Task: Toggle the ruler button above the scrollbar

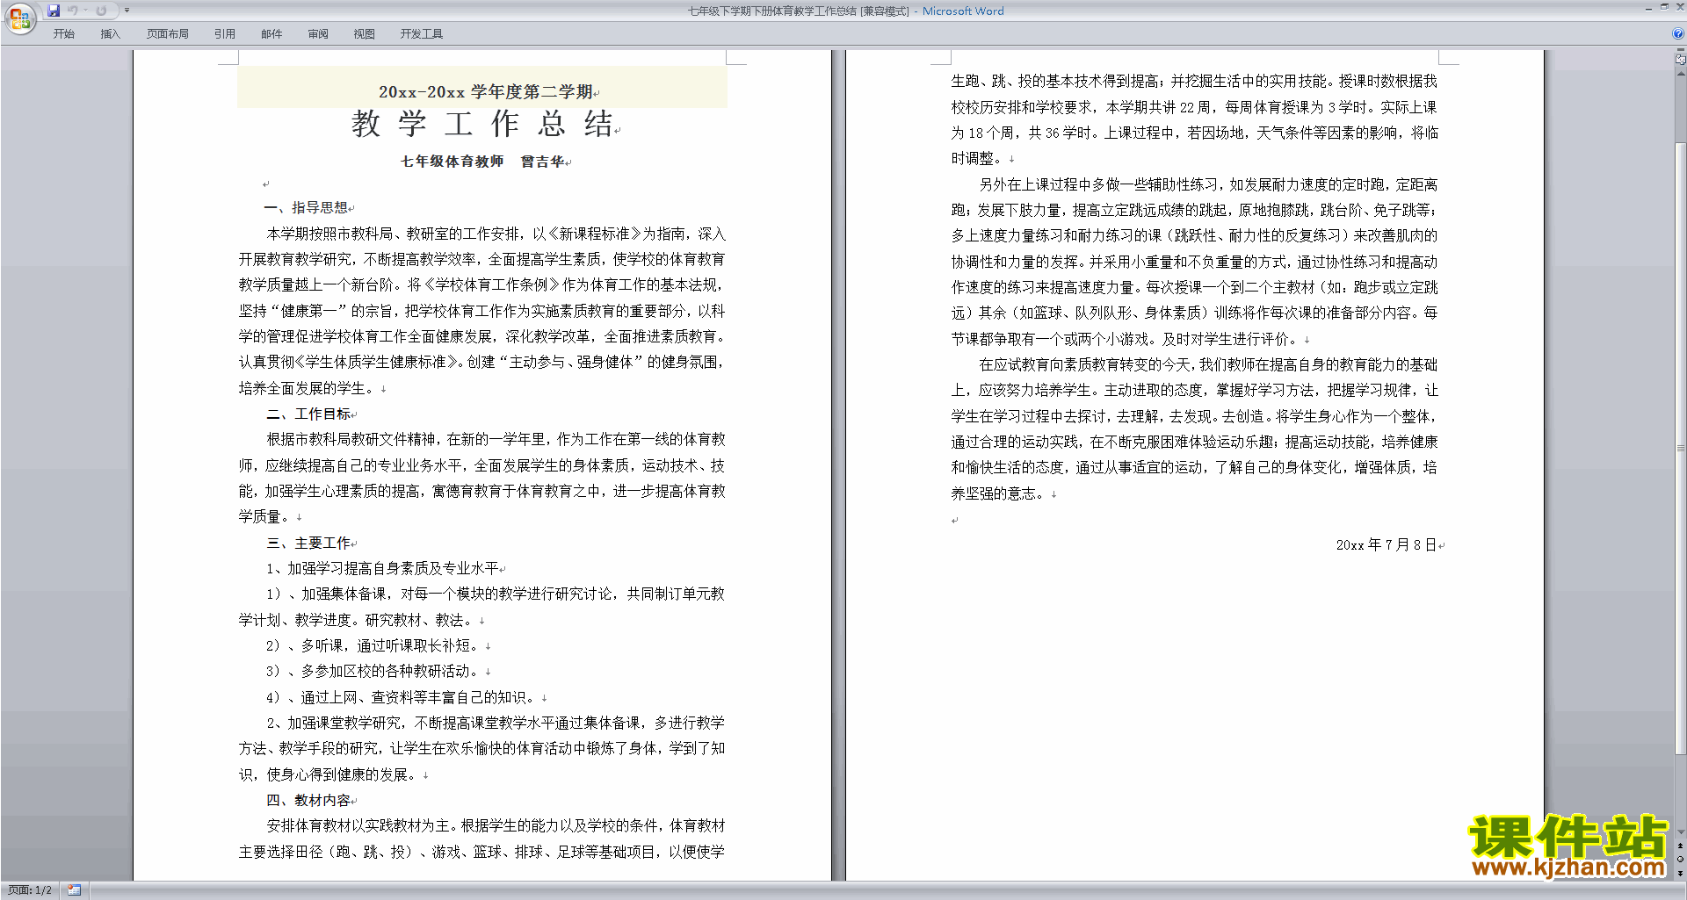Action: 1680,60
